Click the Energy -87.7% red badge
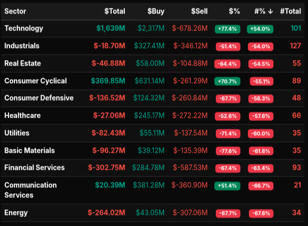 click(x=227, y=213)
